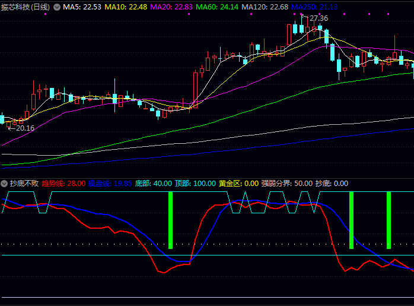Click the leftmost green signal bar

(x=170, y=220)
